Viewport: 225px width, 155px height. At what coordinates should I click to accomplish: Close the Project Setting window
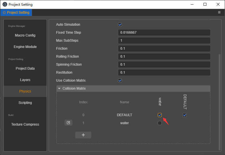pos(218,4)
